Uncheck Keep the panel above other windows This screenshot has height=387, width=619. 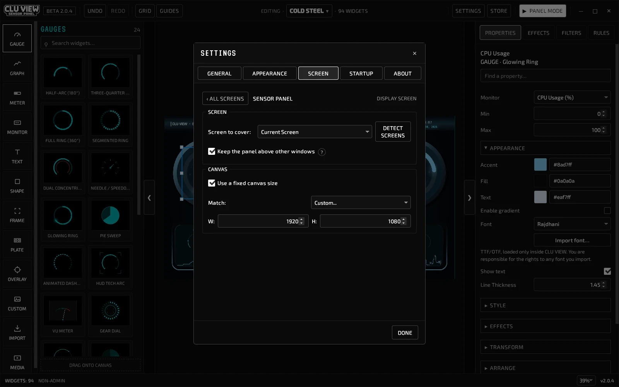coord(212,151)
